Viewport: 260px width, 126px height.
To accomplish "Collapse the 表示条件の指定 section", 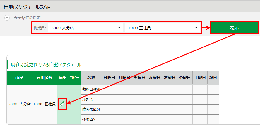I will [7, 18].
